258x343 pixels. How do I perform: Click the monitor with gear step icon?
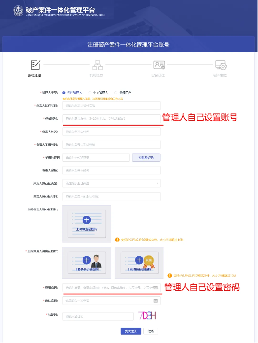point(221,65)
